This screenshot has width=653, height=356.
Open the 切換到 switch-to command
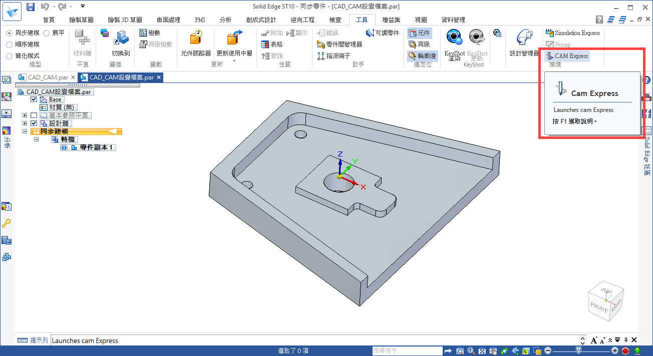[x=121, y=43]
